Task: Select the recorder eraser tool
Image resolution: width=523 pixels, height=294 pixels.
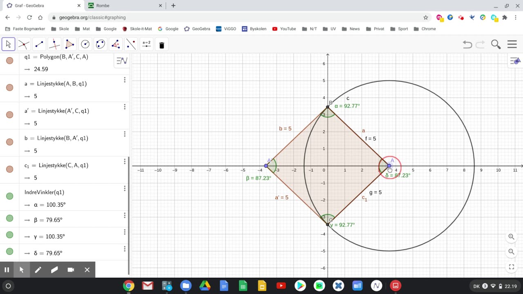Action: (x=54, y=270)
